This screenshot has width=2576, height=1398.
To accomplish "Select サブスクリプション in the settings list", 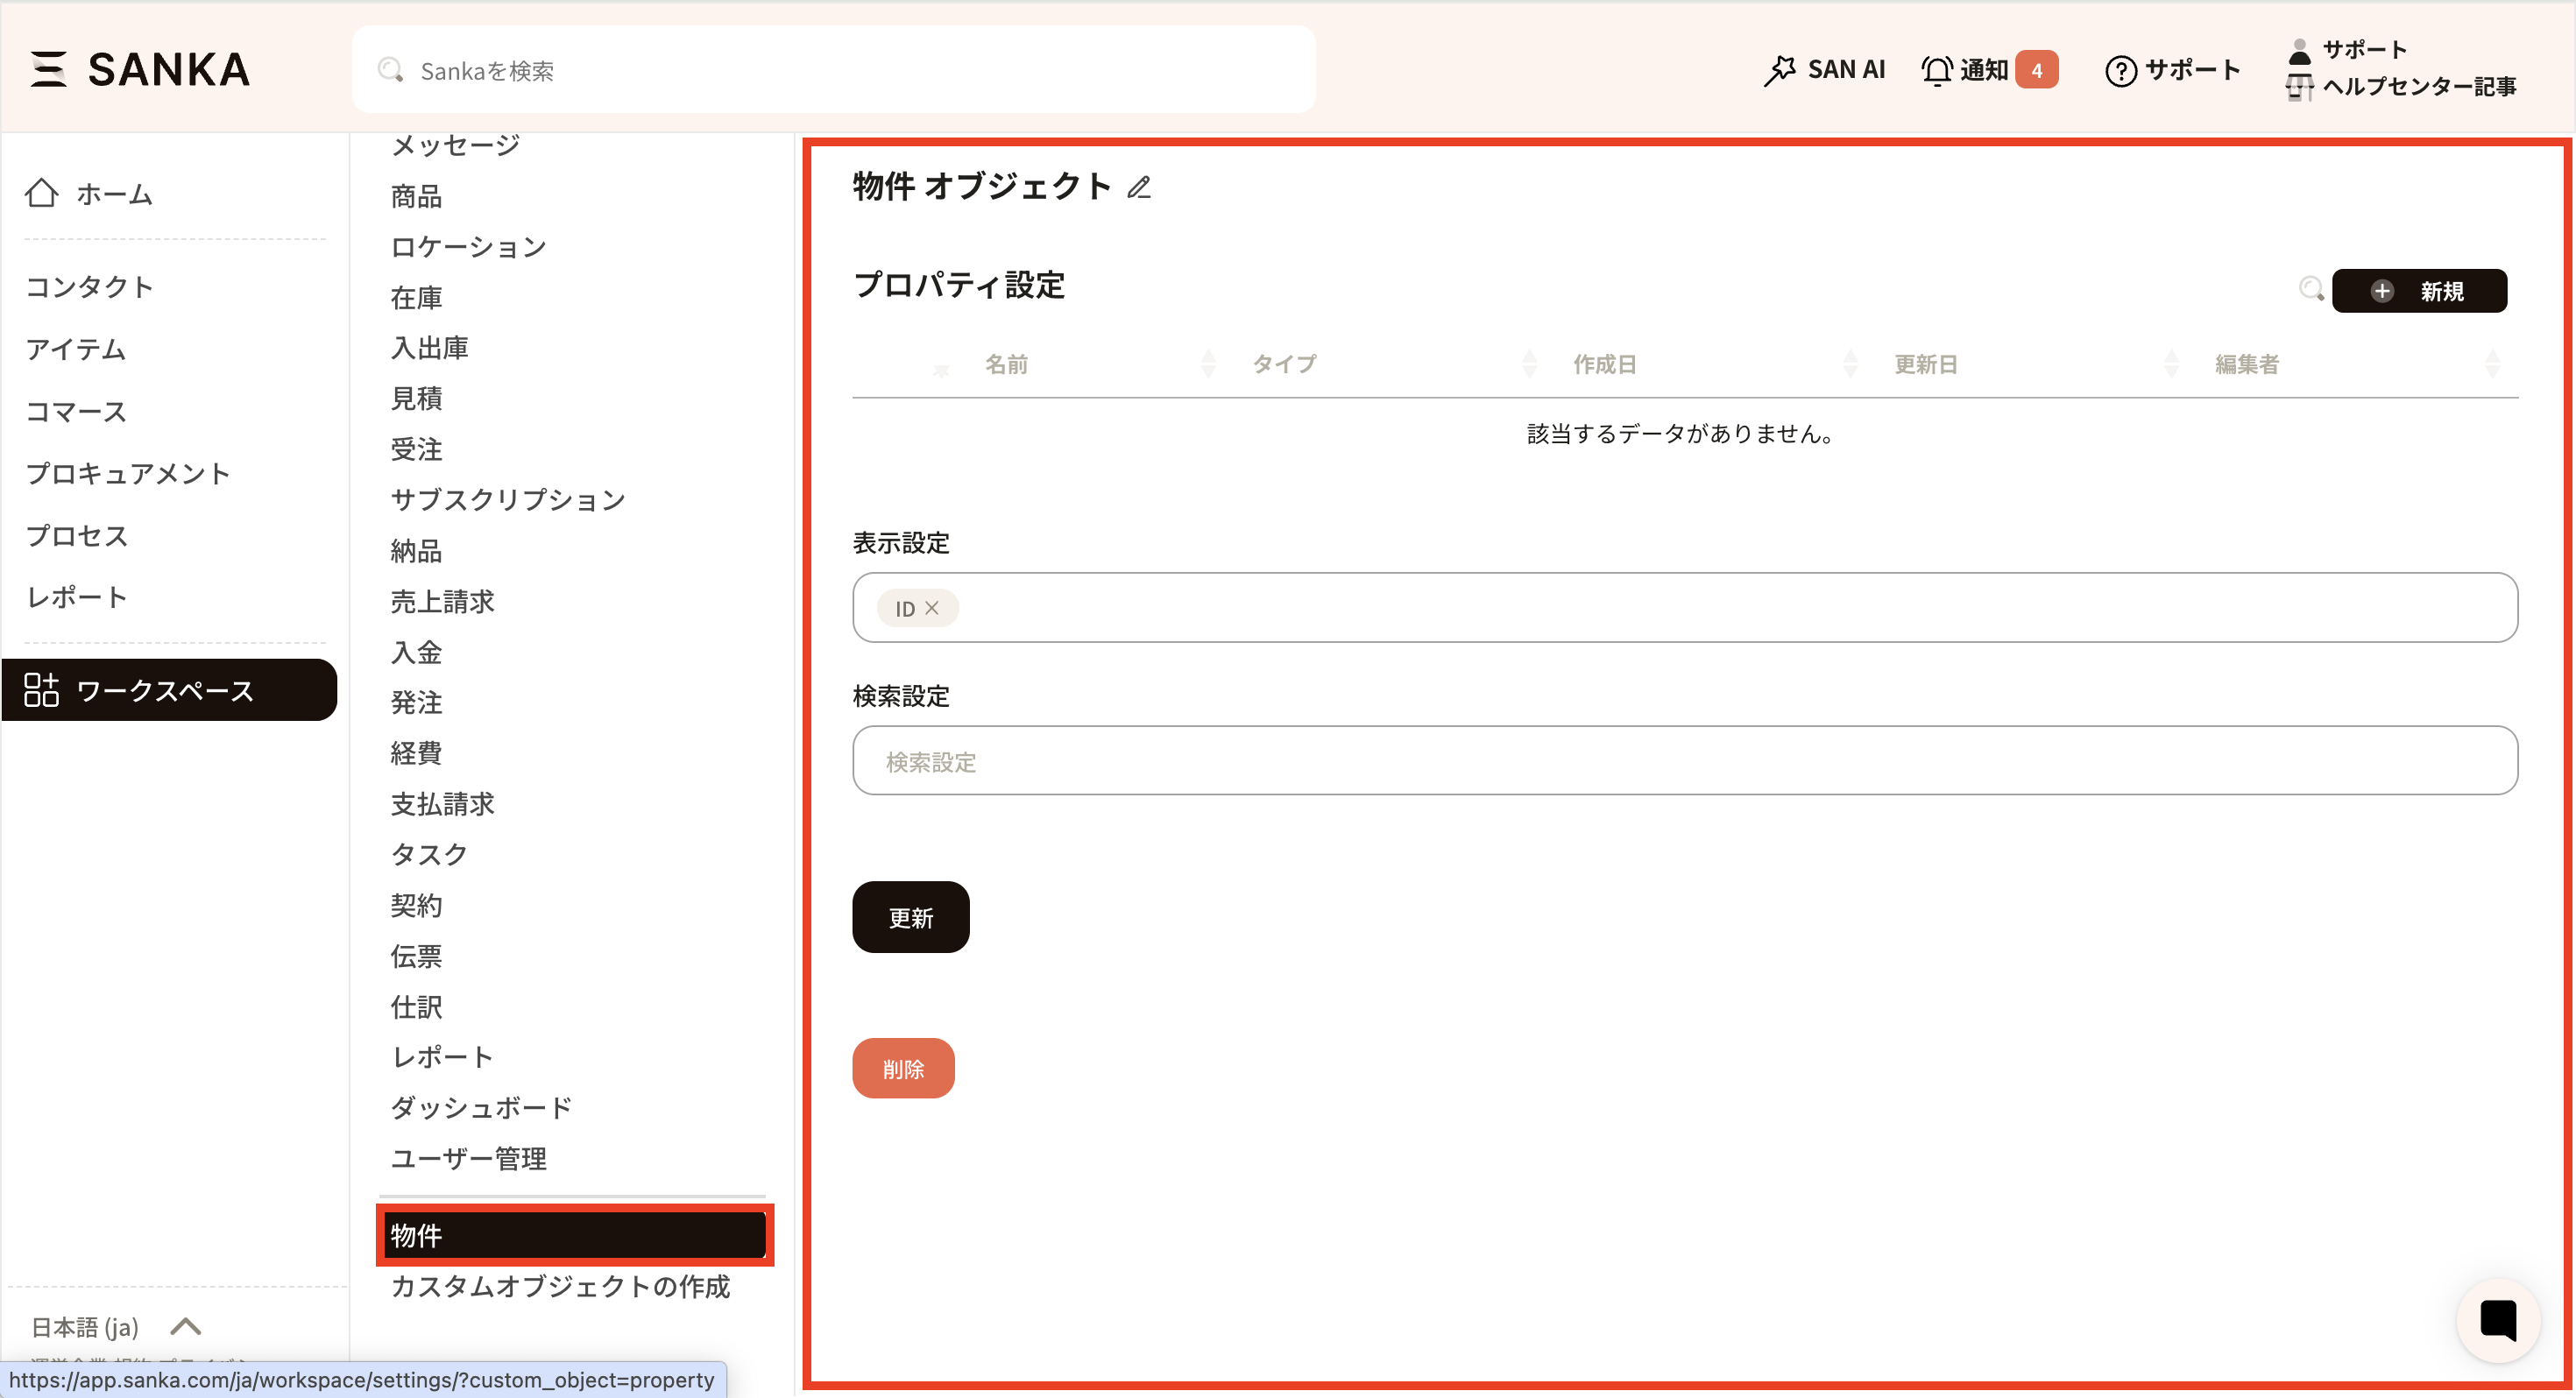I will coord(508,499).
